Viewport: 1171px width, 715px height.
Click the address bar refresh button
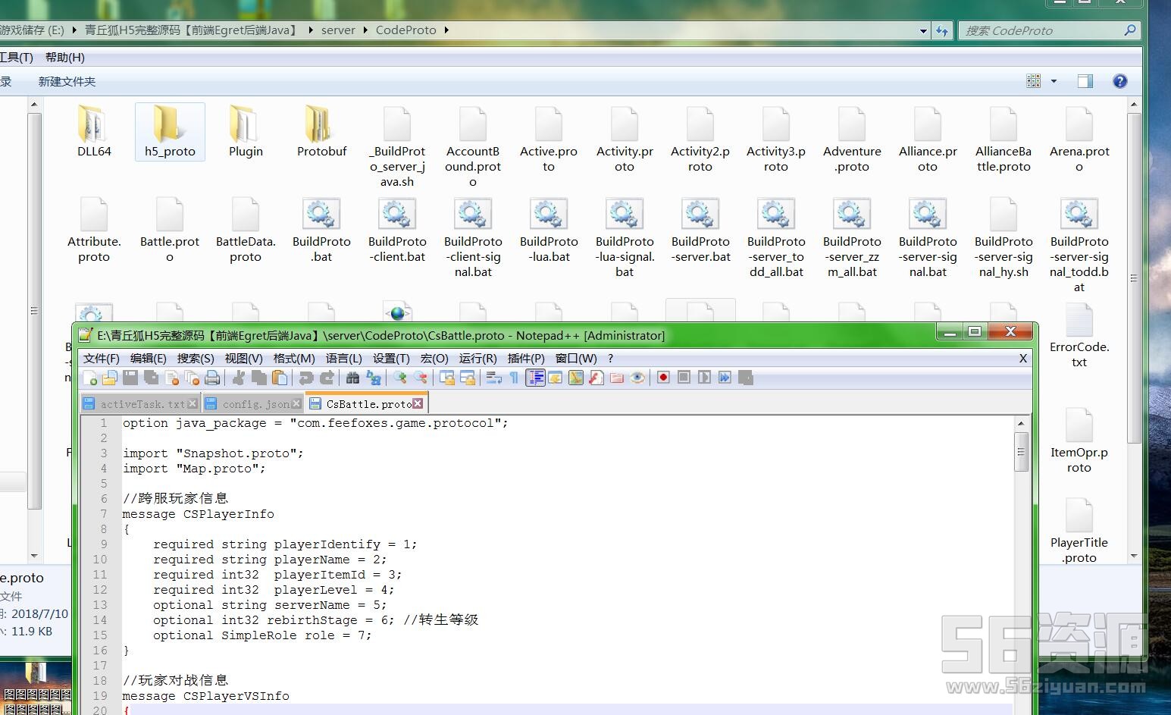pos(942,31)
